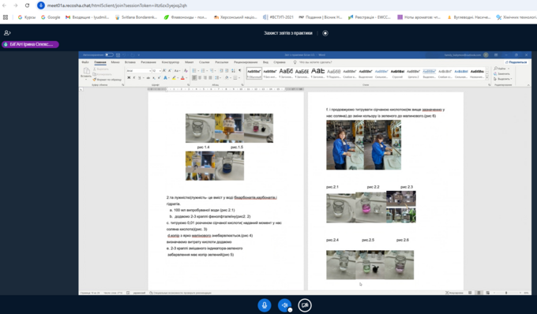537x314 pixels.
Task: Toggle italic formatting in the ribbon
Action: 134,78
